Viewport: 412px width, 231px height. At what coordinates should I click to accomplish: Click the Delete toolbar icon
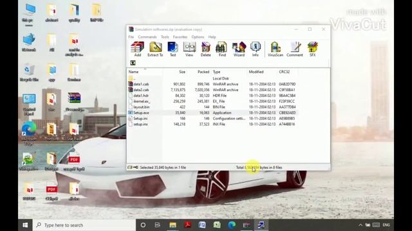pos(206,49)
